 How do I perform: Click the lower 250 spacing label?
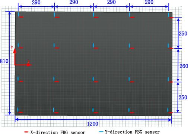(x=183, y=98)
